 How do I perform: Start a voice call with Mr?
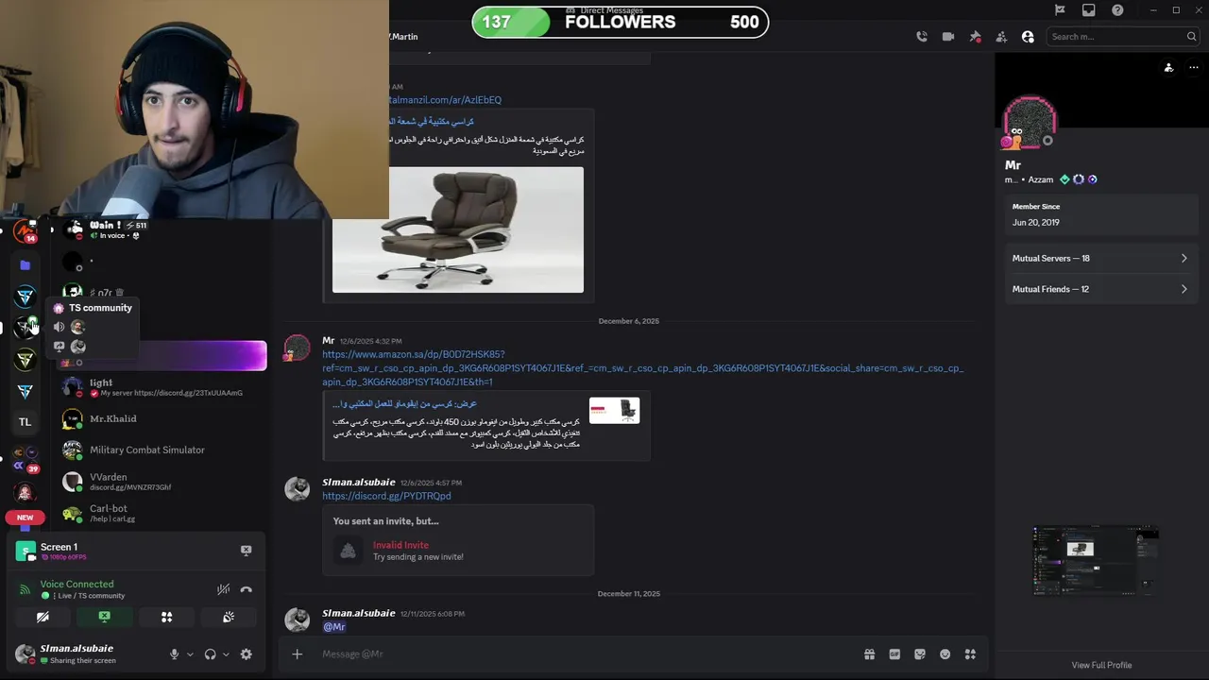point(922,37)
